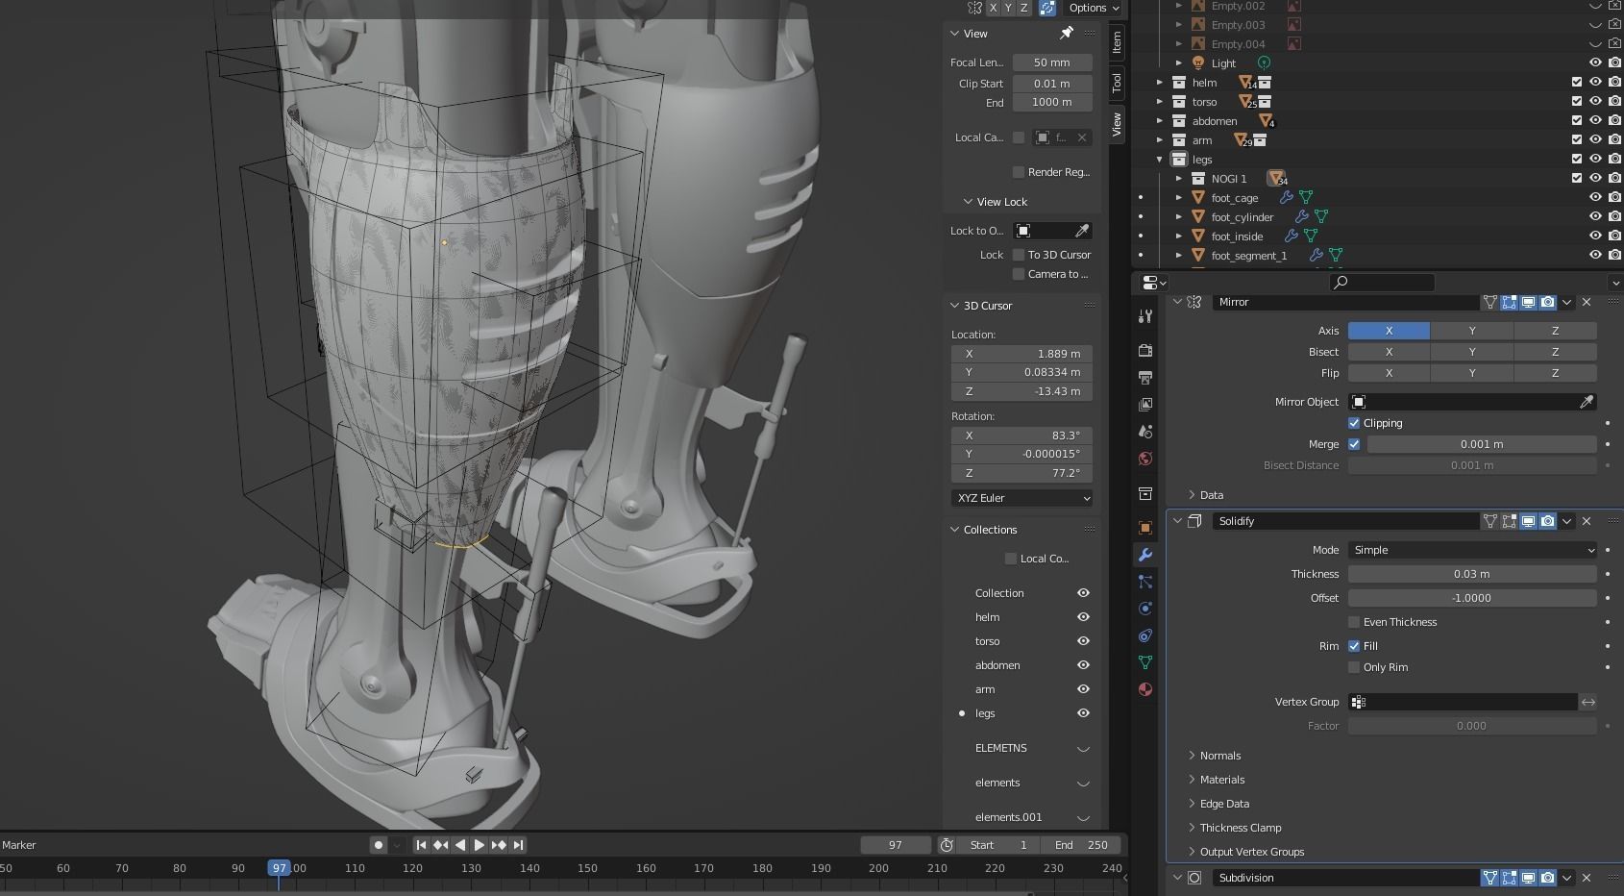The image size is (1624, 896).
Task: Open the Output properties tab icon
Action: [1144, 378]
